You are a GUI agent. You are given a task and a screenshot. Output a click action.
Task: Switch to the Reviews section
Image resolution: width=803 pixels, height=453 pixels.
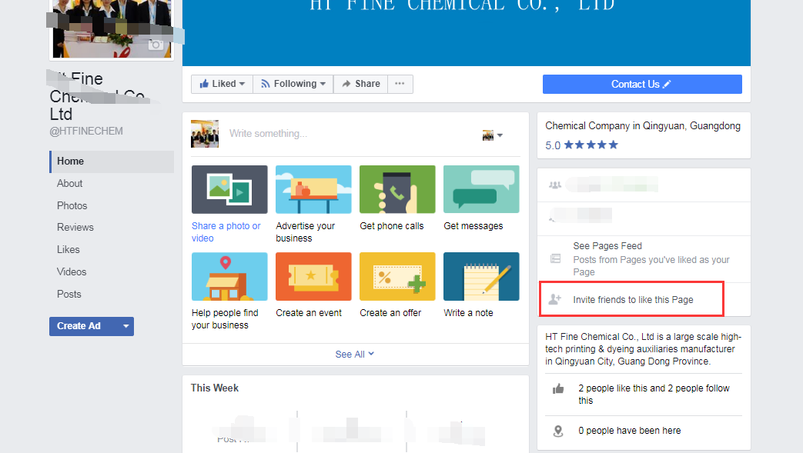[75, 227]
